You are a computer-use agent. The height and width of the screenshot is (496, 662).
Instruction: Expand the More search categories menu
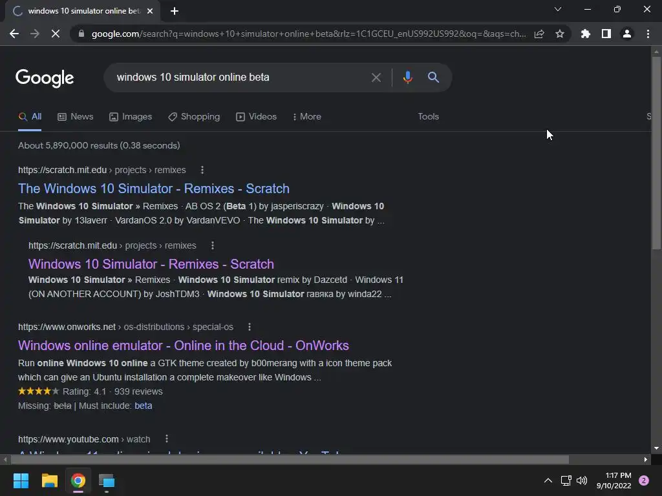point(307,117)
